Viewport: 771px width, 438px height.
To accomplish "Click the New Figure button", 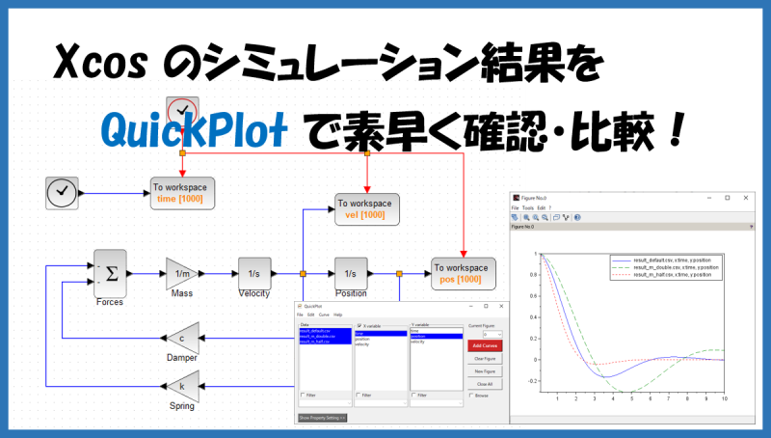I will [x=485, y=371].
